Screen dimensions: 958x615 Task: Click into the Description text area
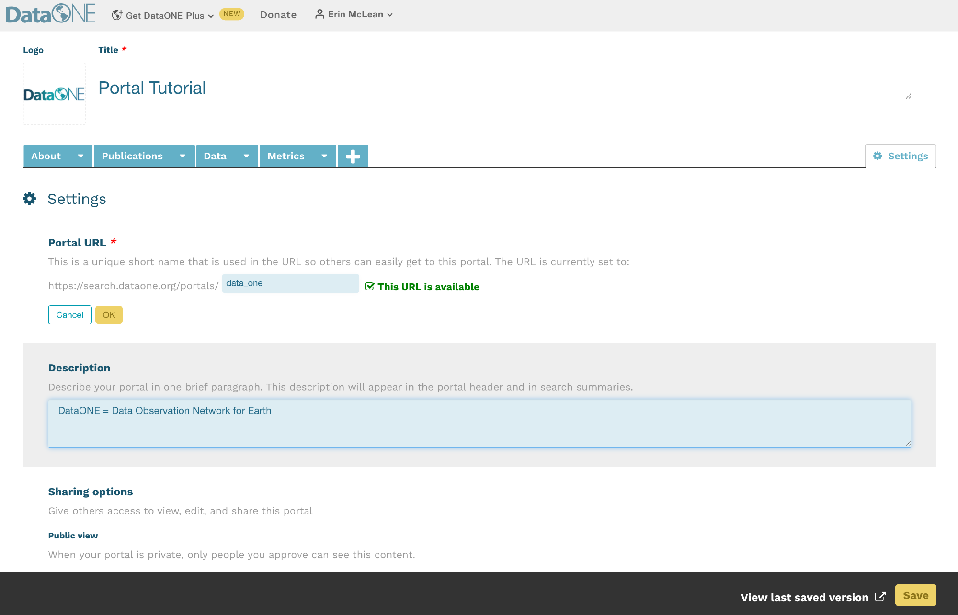[x=479, y=424]
